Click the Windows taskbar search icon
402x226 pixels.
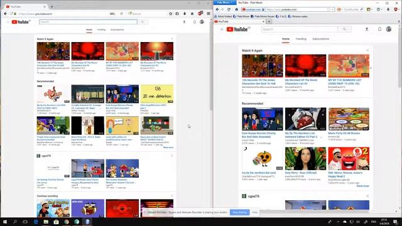15,222
